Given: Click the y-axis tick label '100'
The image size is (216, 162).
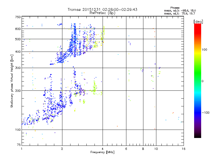Looking at the screenshot, I should point(18,130).
